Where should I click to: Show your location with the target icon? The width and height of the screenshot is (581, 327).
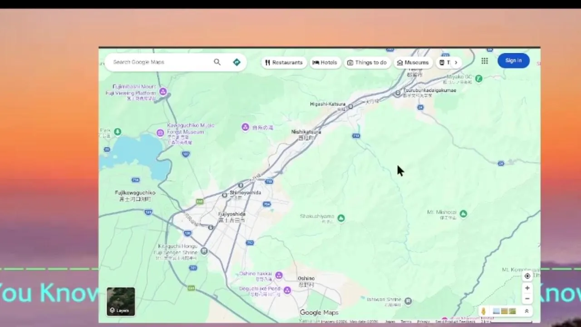tap(527, 276)
